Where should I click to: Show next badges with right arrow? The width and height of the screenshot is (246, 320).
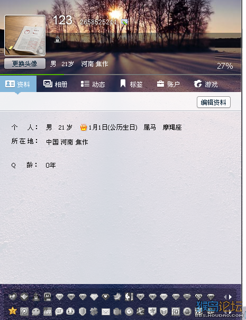pyautogui.click(x=231, y=297)
